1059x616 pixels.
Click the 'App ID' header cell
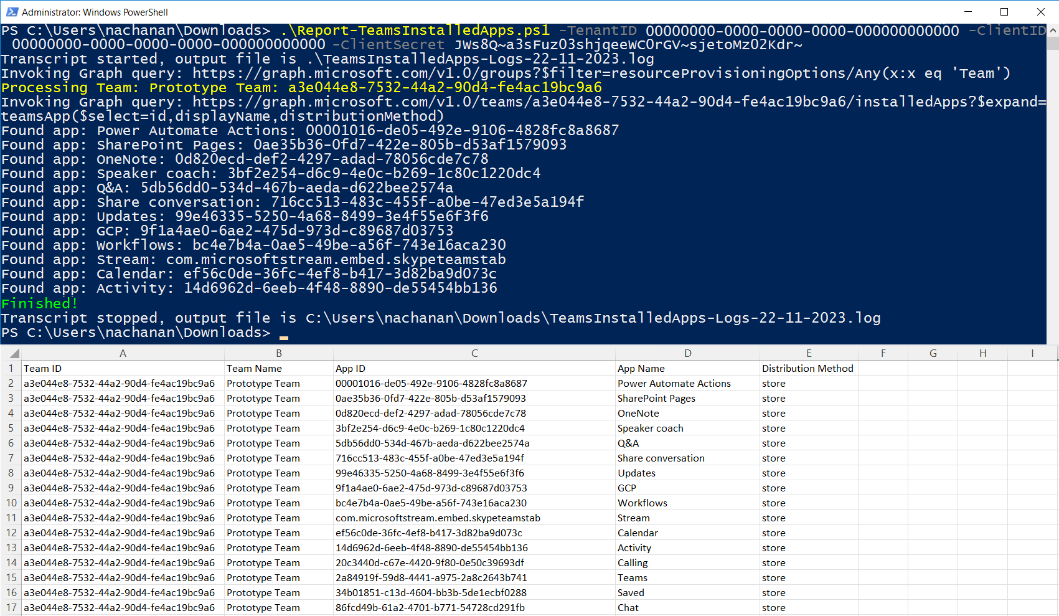pyautogui.click(x=474, y=368)
